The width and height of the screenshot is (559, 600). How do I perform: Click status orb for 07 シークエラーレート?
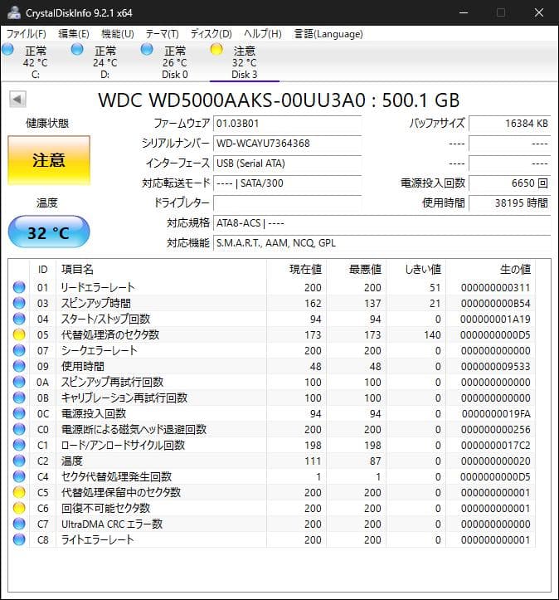click(x=19, y=350)
